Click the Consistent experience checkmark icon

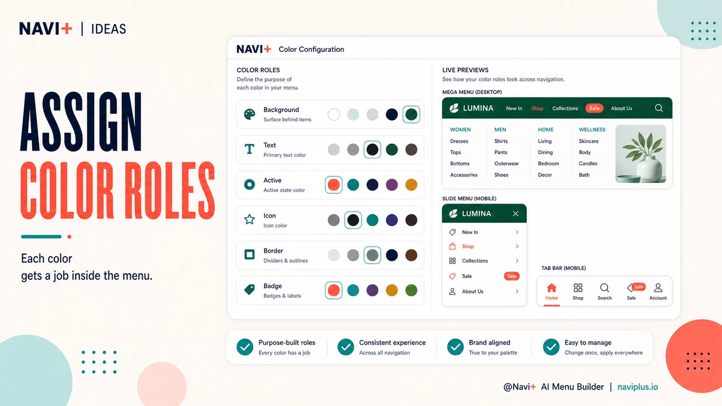[346, 347]
